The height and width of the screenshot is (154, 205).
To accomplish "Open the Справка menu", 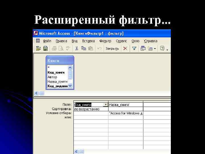I will pyautogui.click(x=151, y=41).
